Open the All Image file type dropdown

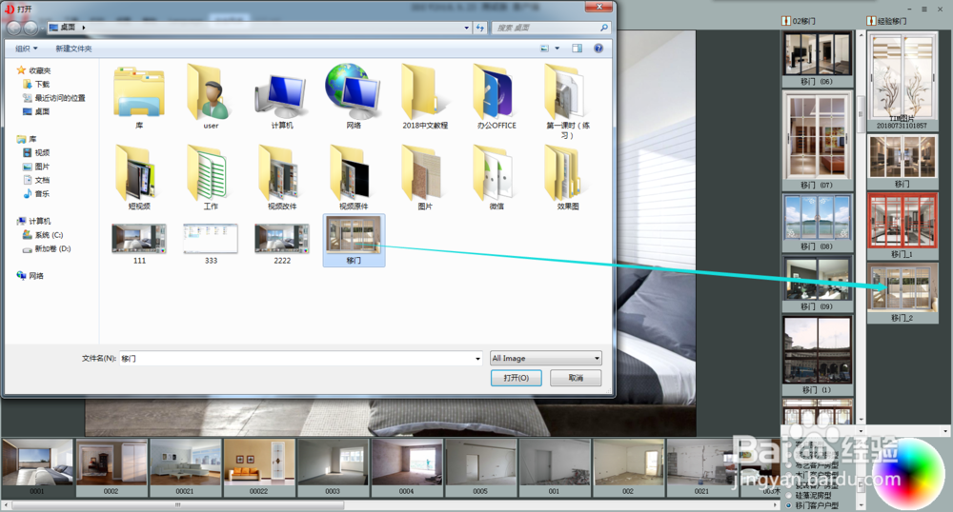[546, 358]
